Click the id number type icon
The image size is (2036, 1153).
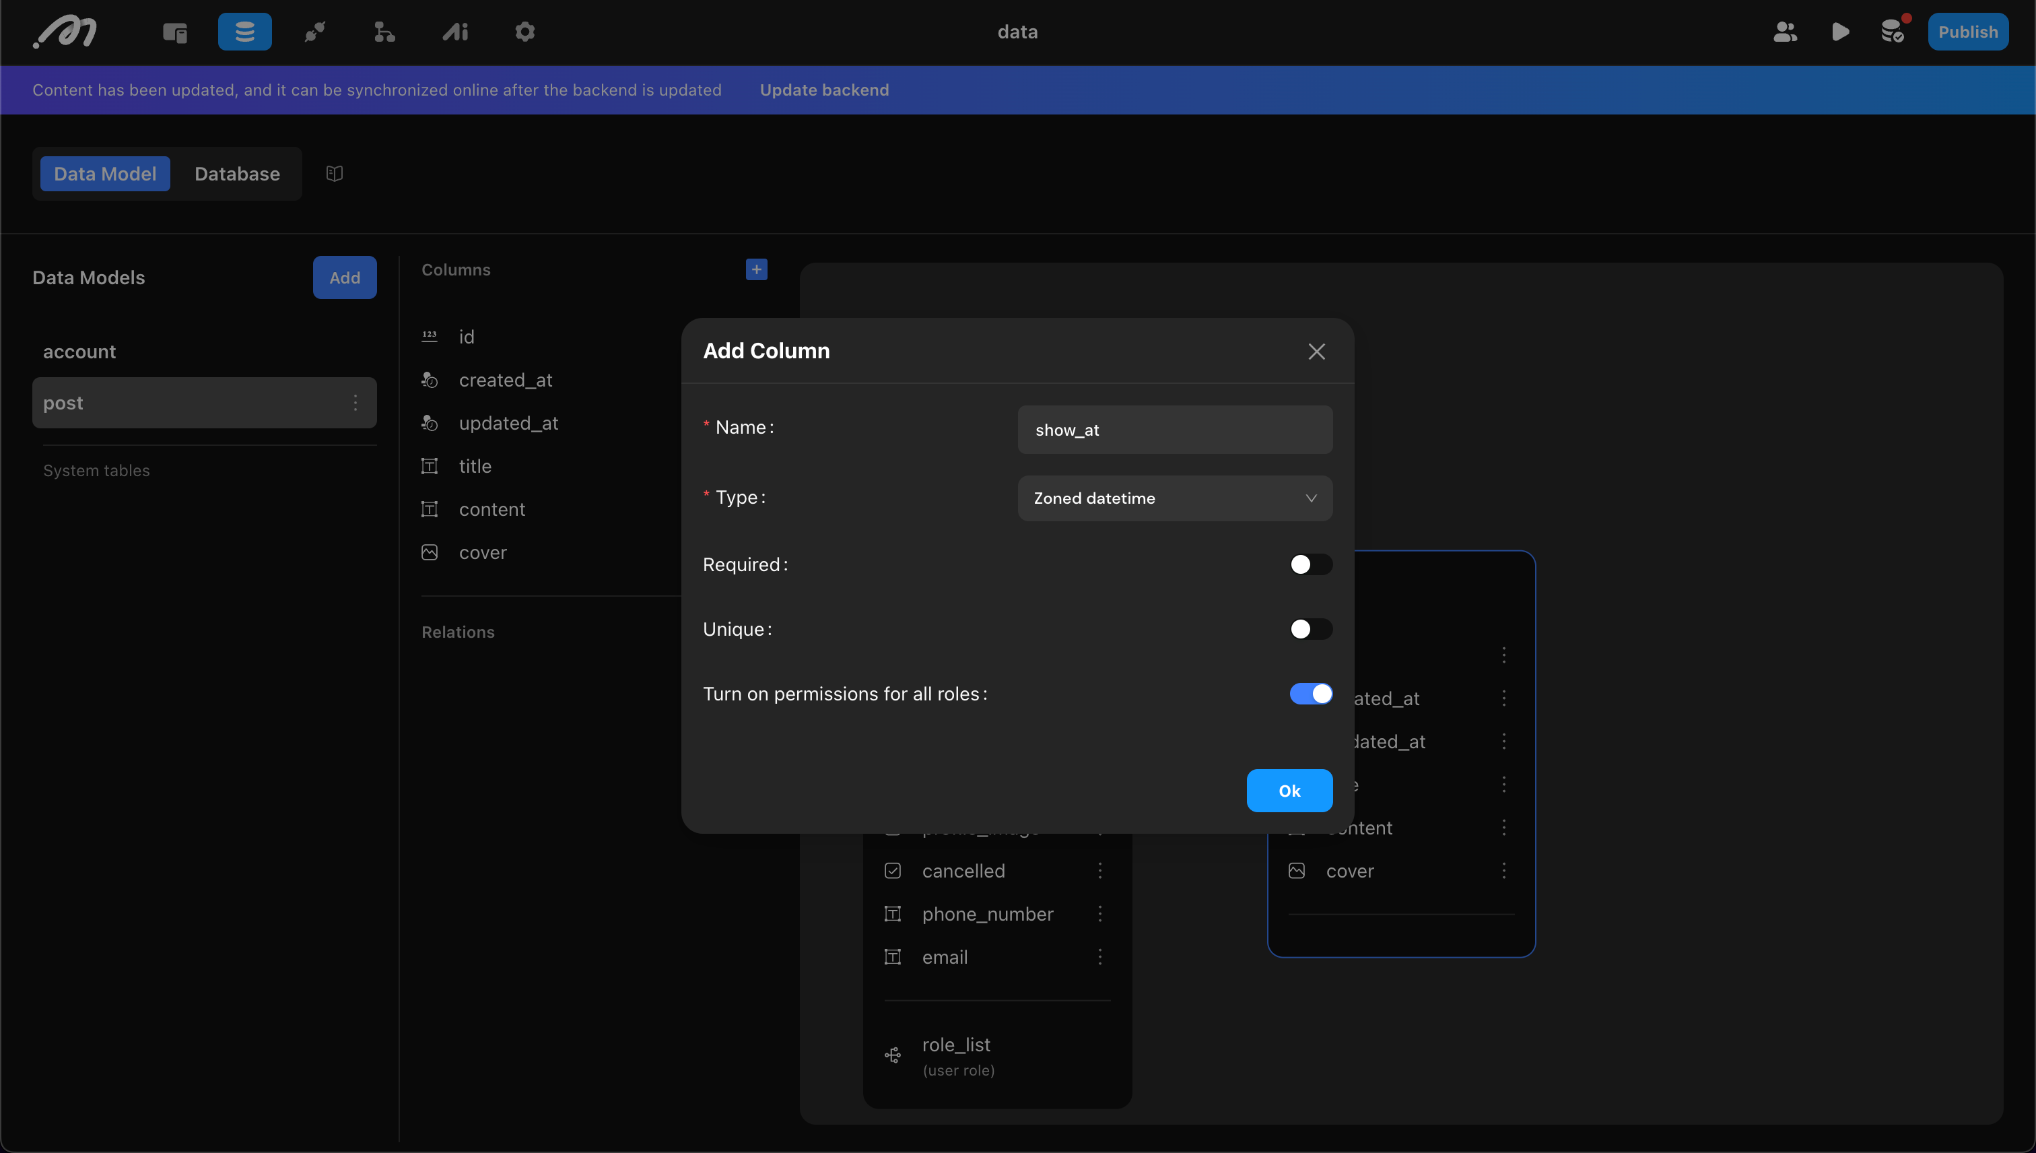pyautogui.click(x=429, y=336)
